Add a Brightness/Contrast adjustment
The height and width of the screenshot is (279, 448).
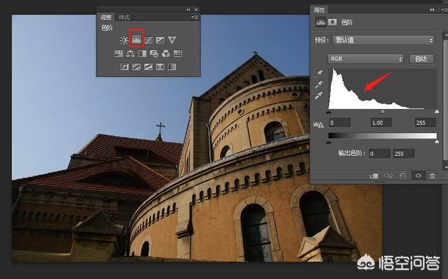pyautogui.click(x=124, y=41)
